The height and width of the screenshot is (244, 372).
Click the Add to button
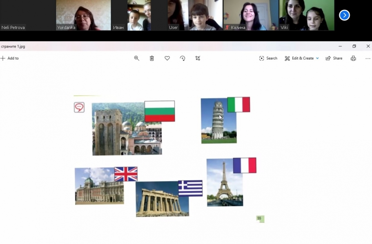click(x=10, y=58)
